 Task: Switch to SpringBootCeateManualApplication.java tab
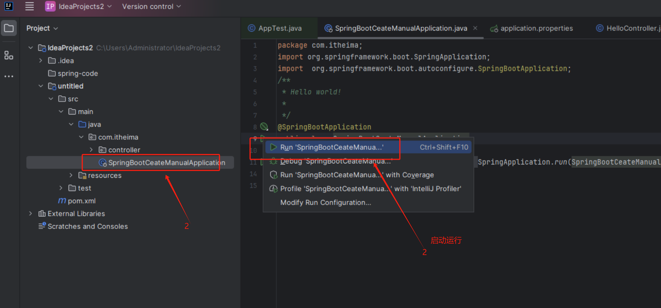click(401, 28)
